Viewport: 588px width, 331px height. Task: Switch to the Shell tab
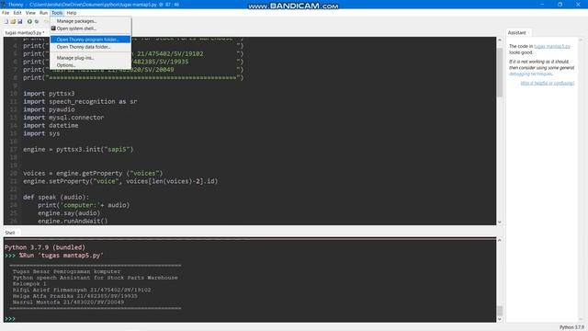tap(10, 233)
